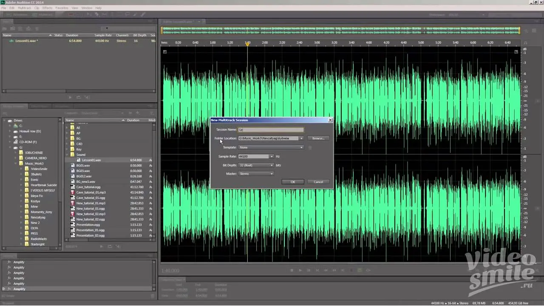Switch to the Multitrack editor view
The height and width of the screenshot is (306, 544).
click(x=43, y=14)
